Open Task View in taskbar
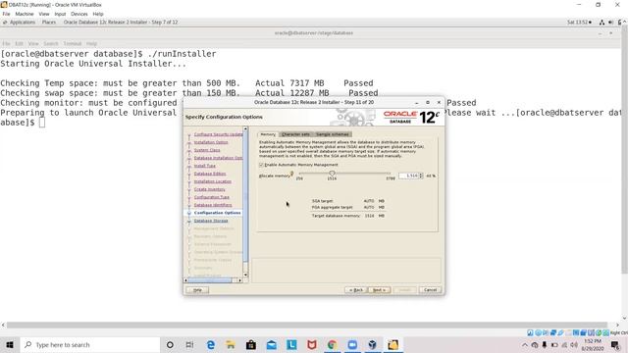 pyautogui.click(x=189, y=344)
